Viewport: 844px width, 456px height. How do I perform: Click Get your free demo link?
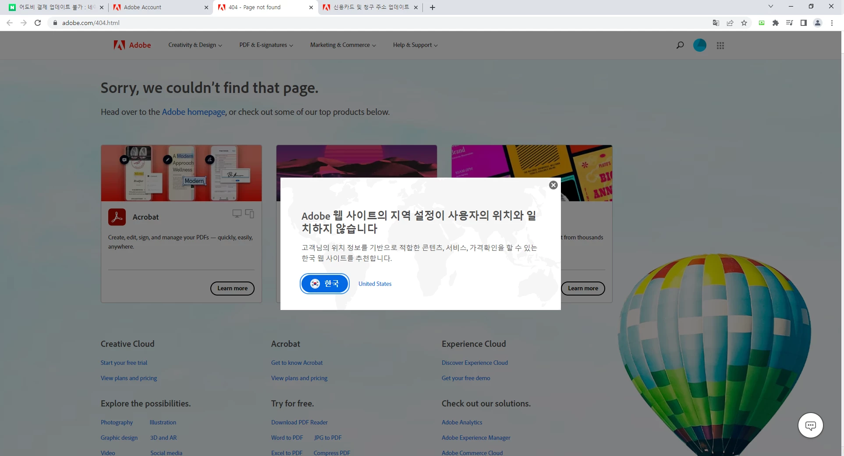466,378
